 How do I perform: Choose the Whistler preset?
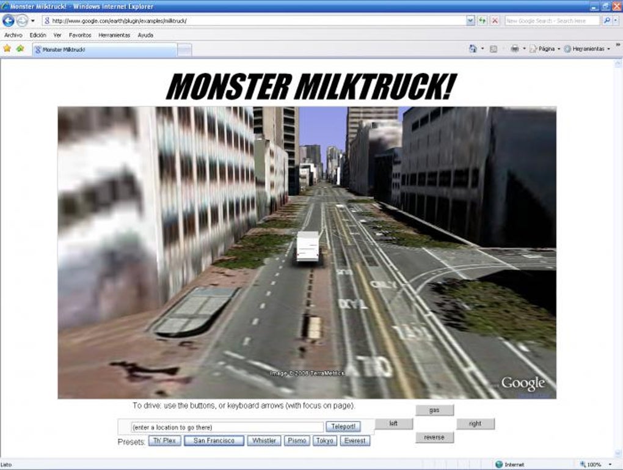(x=264, y=441)
